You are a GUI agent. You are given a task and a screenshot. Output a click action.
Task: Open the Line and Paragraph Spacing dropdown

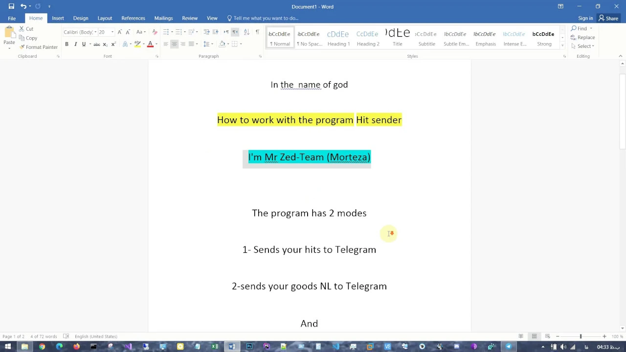click(208, 44)
